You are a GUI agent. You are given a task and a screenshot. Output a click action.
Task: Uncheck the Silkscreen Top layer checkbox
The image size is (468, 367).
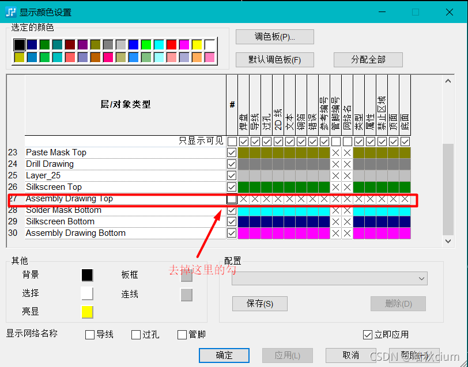coord(232,187)
